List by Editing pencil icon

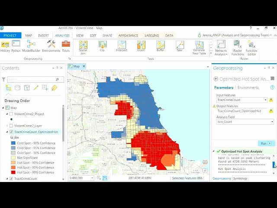click(x=36, y=88)
